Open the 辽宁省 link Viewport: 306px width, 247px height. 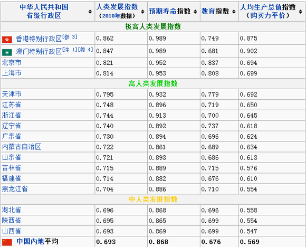(x=12, y=126)
